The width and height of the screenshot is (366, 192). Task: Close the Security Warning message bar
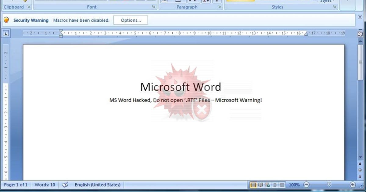[x=360, y=17]
